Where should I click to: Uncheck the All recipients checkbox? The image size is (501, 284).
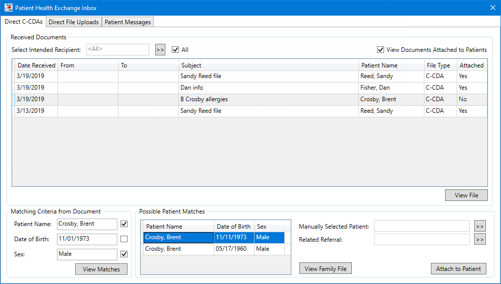(175, 50)
